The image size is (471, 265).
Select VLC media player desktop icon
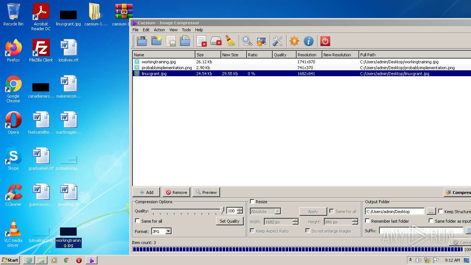tap(13, 234)
